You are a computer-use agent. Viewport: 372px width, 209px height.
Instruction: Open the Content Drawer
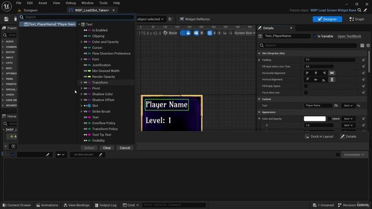click(x=17, y=205)
